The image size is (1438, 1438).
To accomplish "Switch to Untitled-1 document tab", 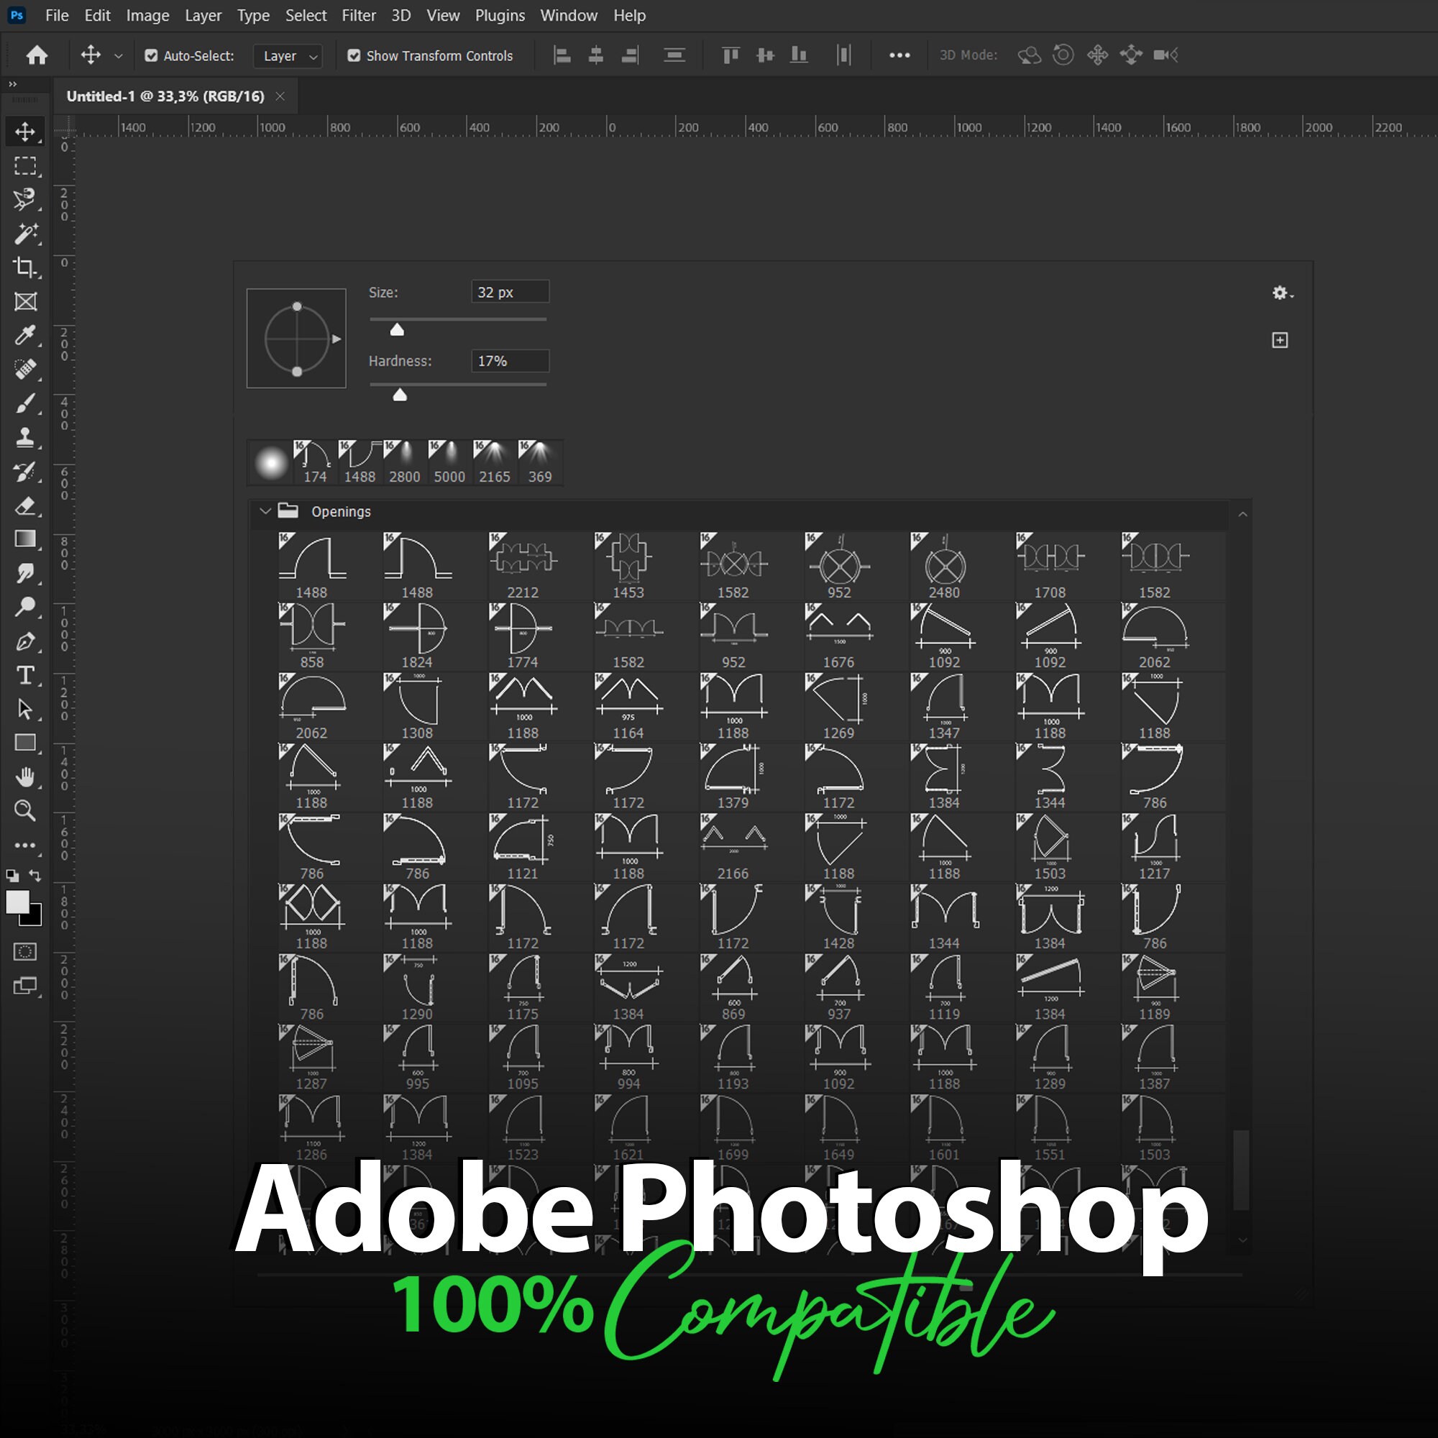I will click(x=165, y=96).
